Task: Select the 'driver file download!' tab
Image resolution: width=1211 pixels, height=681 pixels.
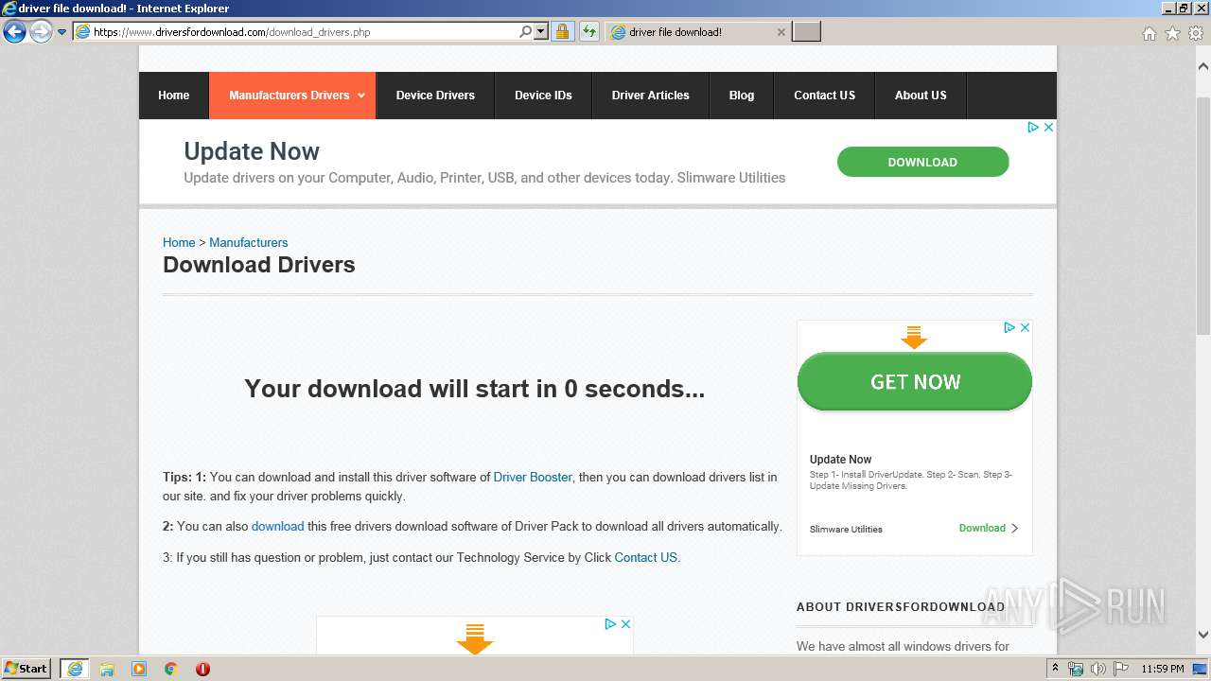Action: [x=697, y=31]
